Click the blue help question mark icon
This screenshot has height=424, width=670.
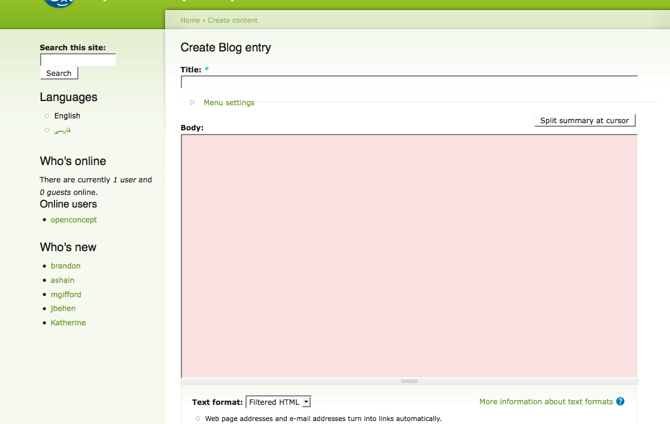point(620,401)
